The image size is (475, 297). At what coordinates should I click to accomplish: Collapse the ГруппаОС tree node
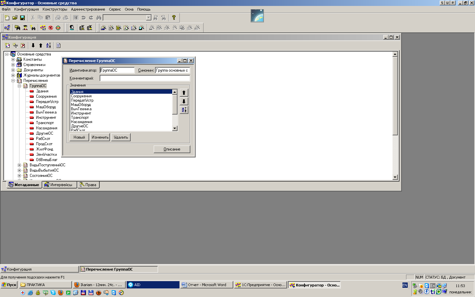click(x=19, y=86)
